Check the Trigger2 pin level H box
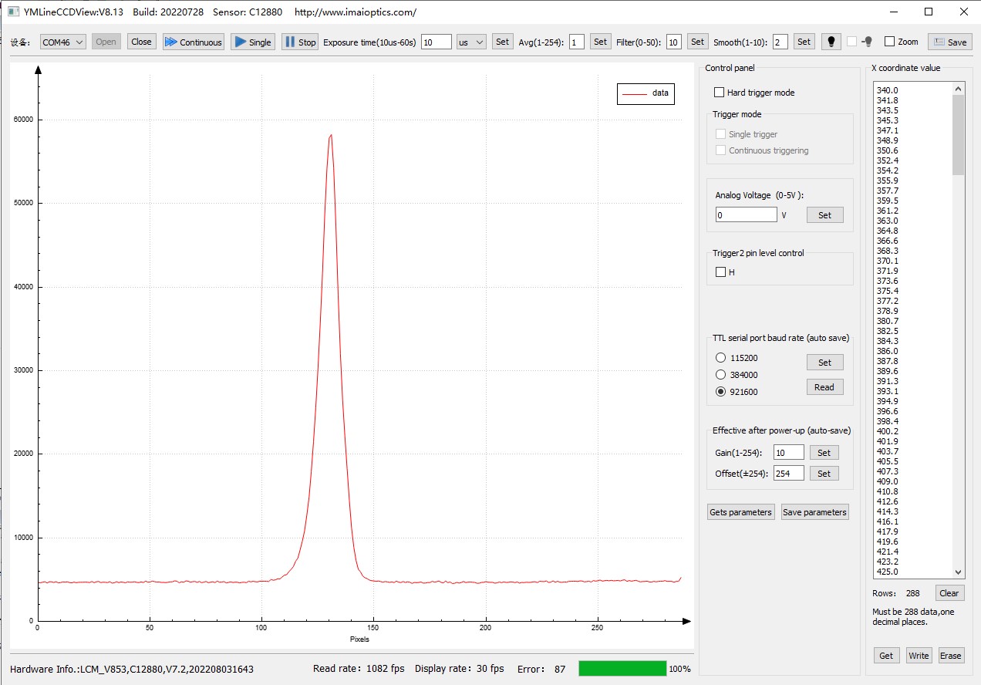 721,272
